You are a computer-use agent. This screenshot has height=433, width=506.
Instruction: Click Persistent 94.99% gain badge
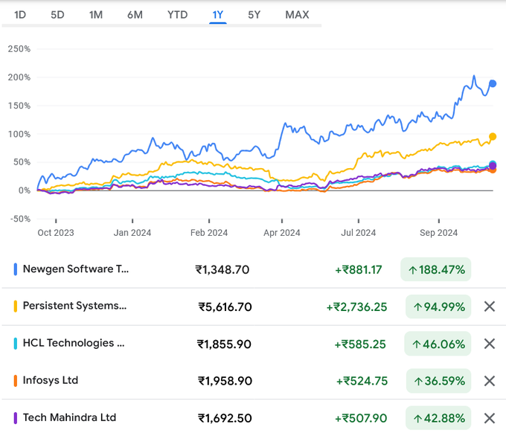(x=438, y=307)
